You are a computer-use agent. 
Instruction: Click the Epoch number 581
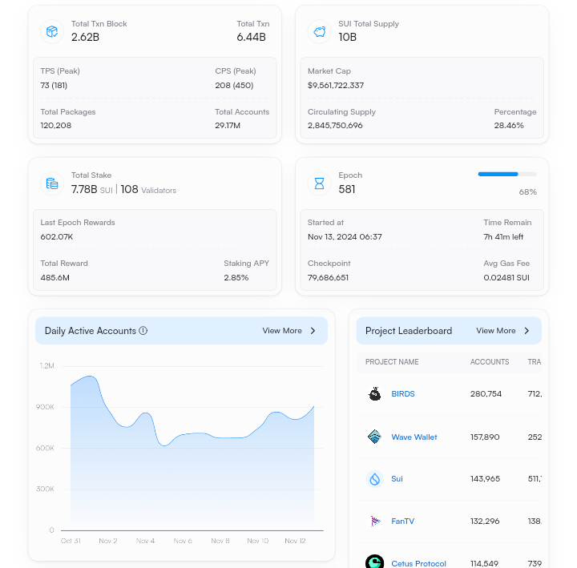[347, 189]
